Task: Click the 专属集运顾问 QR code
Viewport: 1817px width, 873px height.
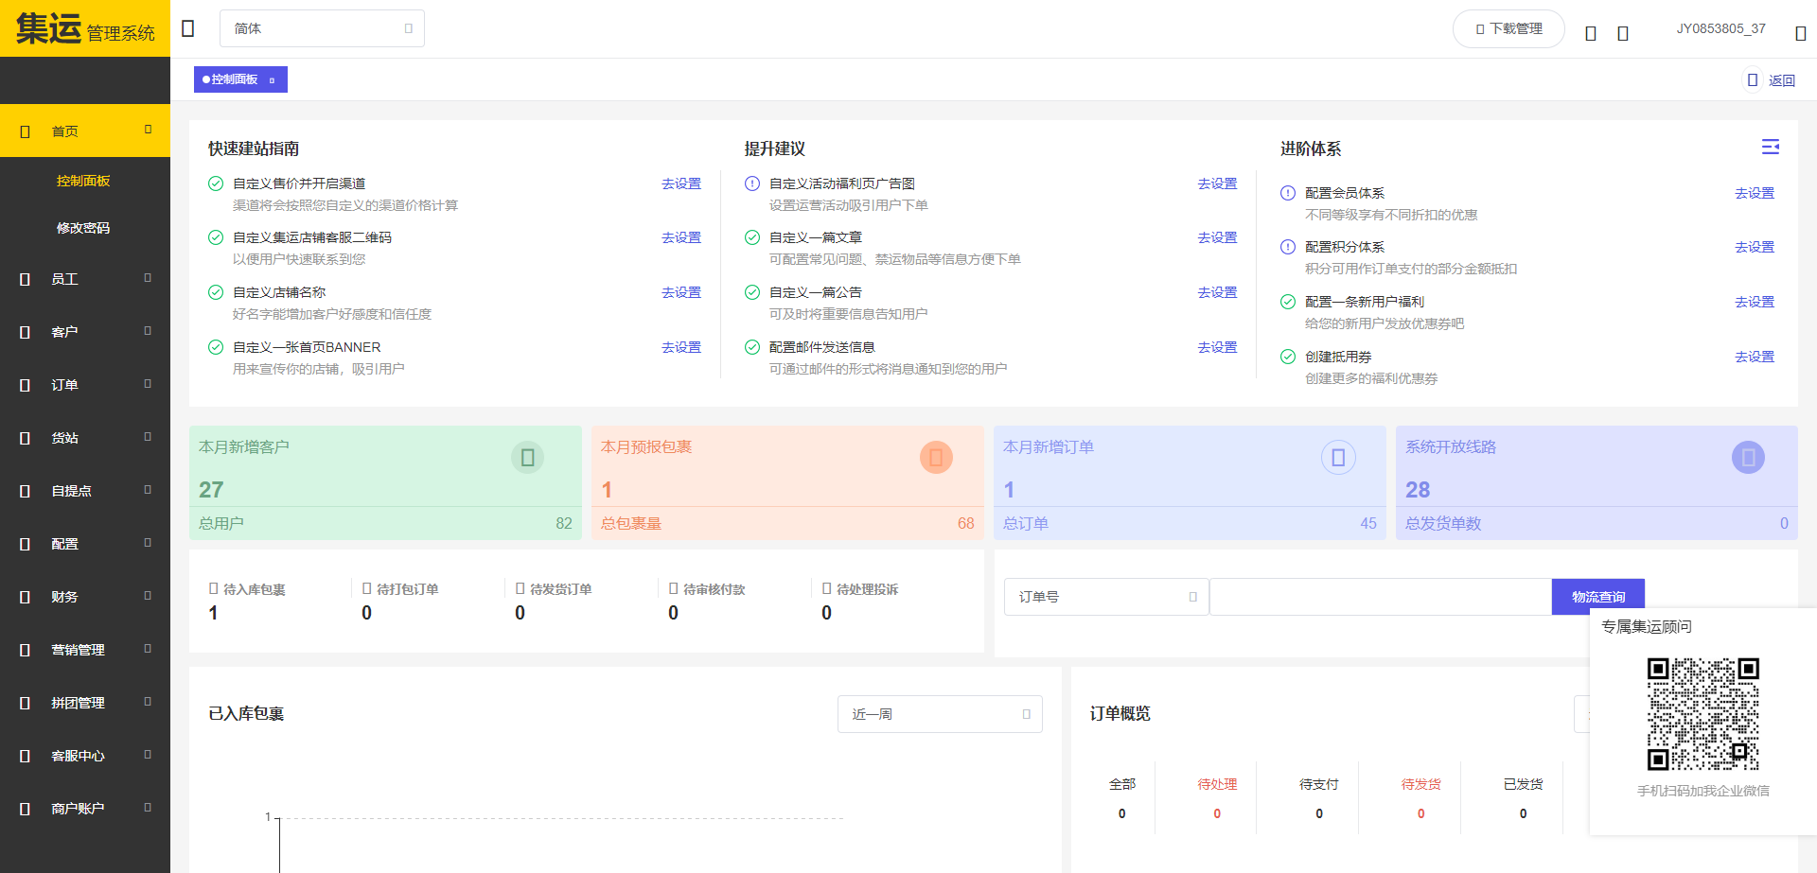Action: [1702, 714]
